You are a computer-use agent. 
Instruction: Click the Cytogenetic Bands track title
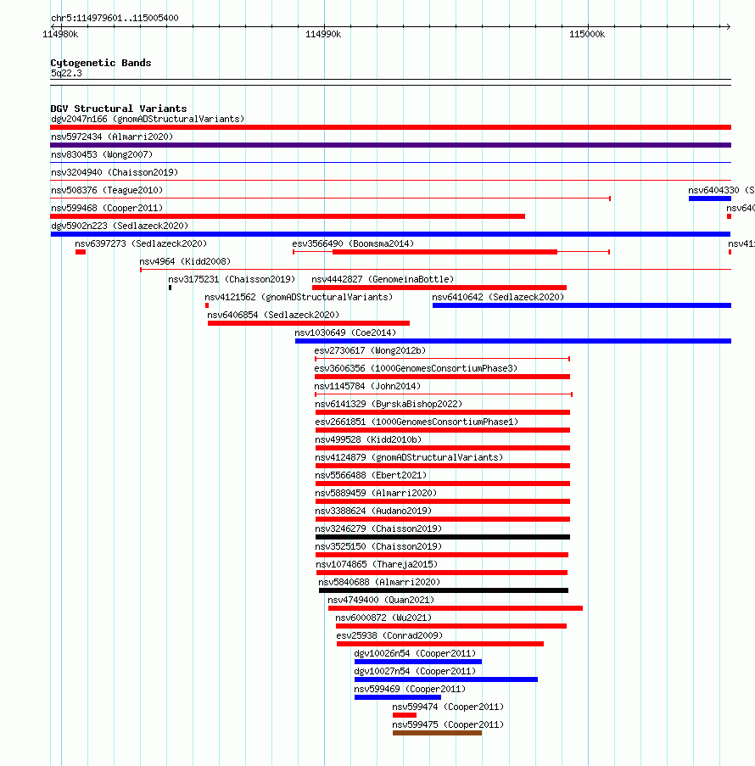tap(101, 63)
